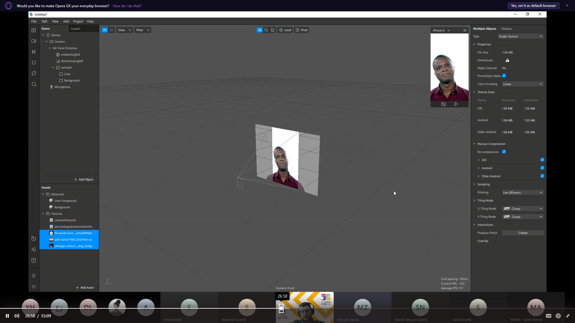Collapse the Texture Sizes section
575x323 pixels.
[x=474, y=92]
